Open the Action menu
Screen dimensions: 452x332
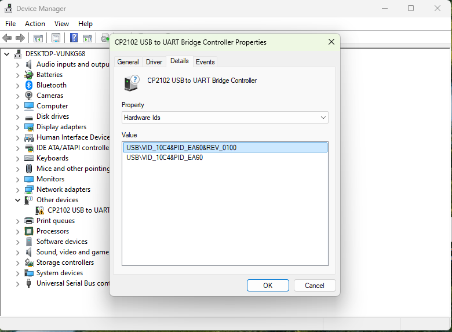(x=35, y=24)
